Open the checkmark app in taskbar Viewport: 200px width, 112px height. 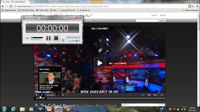[40, 109]
